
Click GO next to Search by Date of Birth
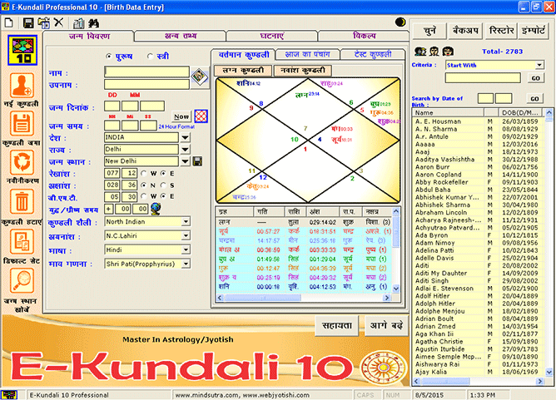pos(534,99)
